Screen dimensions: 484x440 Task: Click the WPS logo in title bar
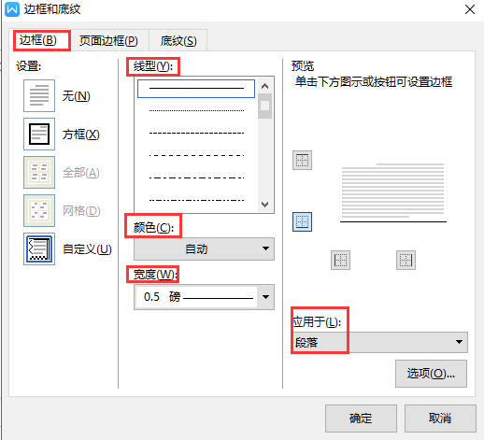click(12, 9)
